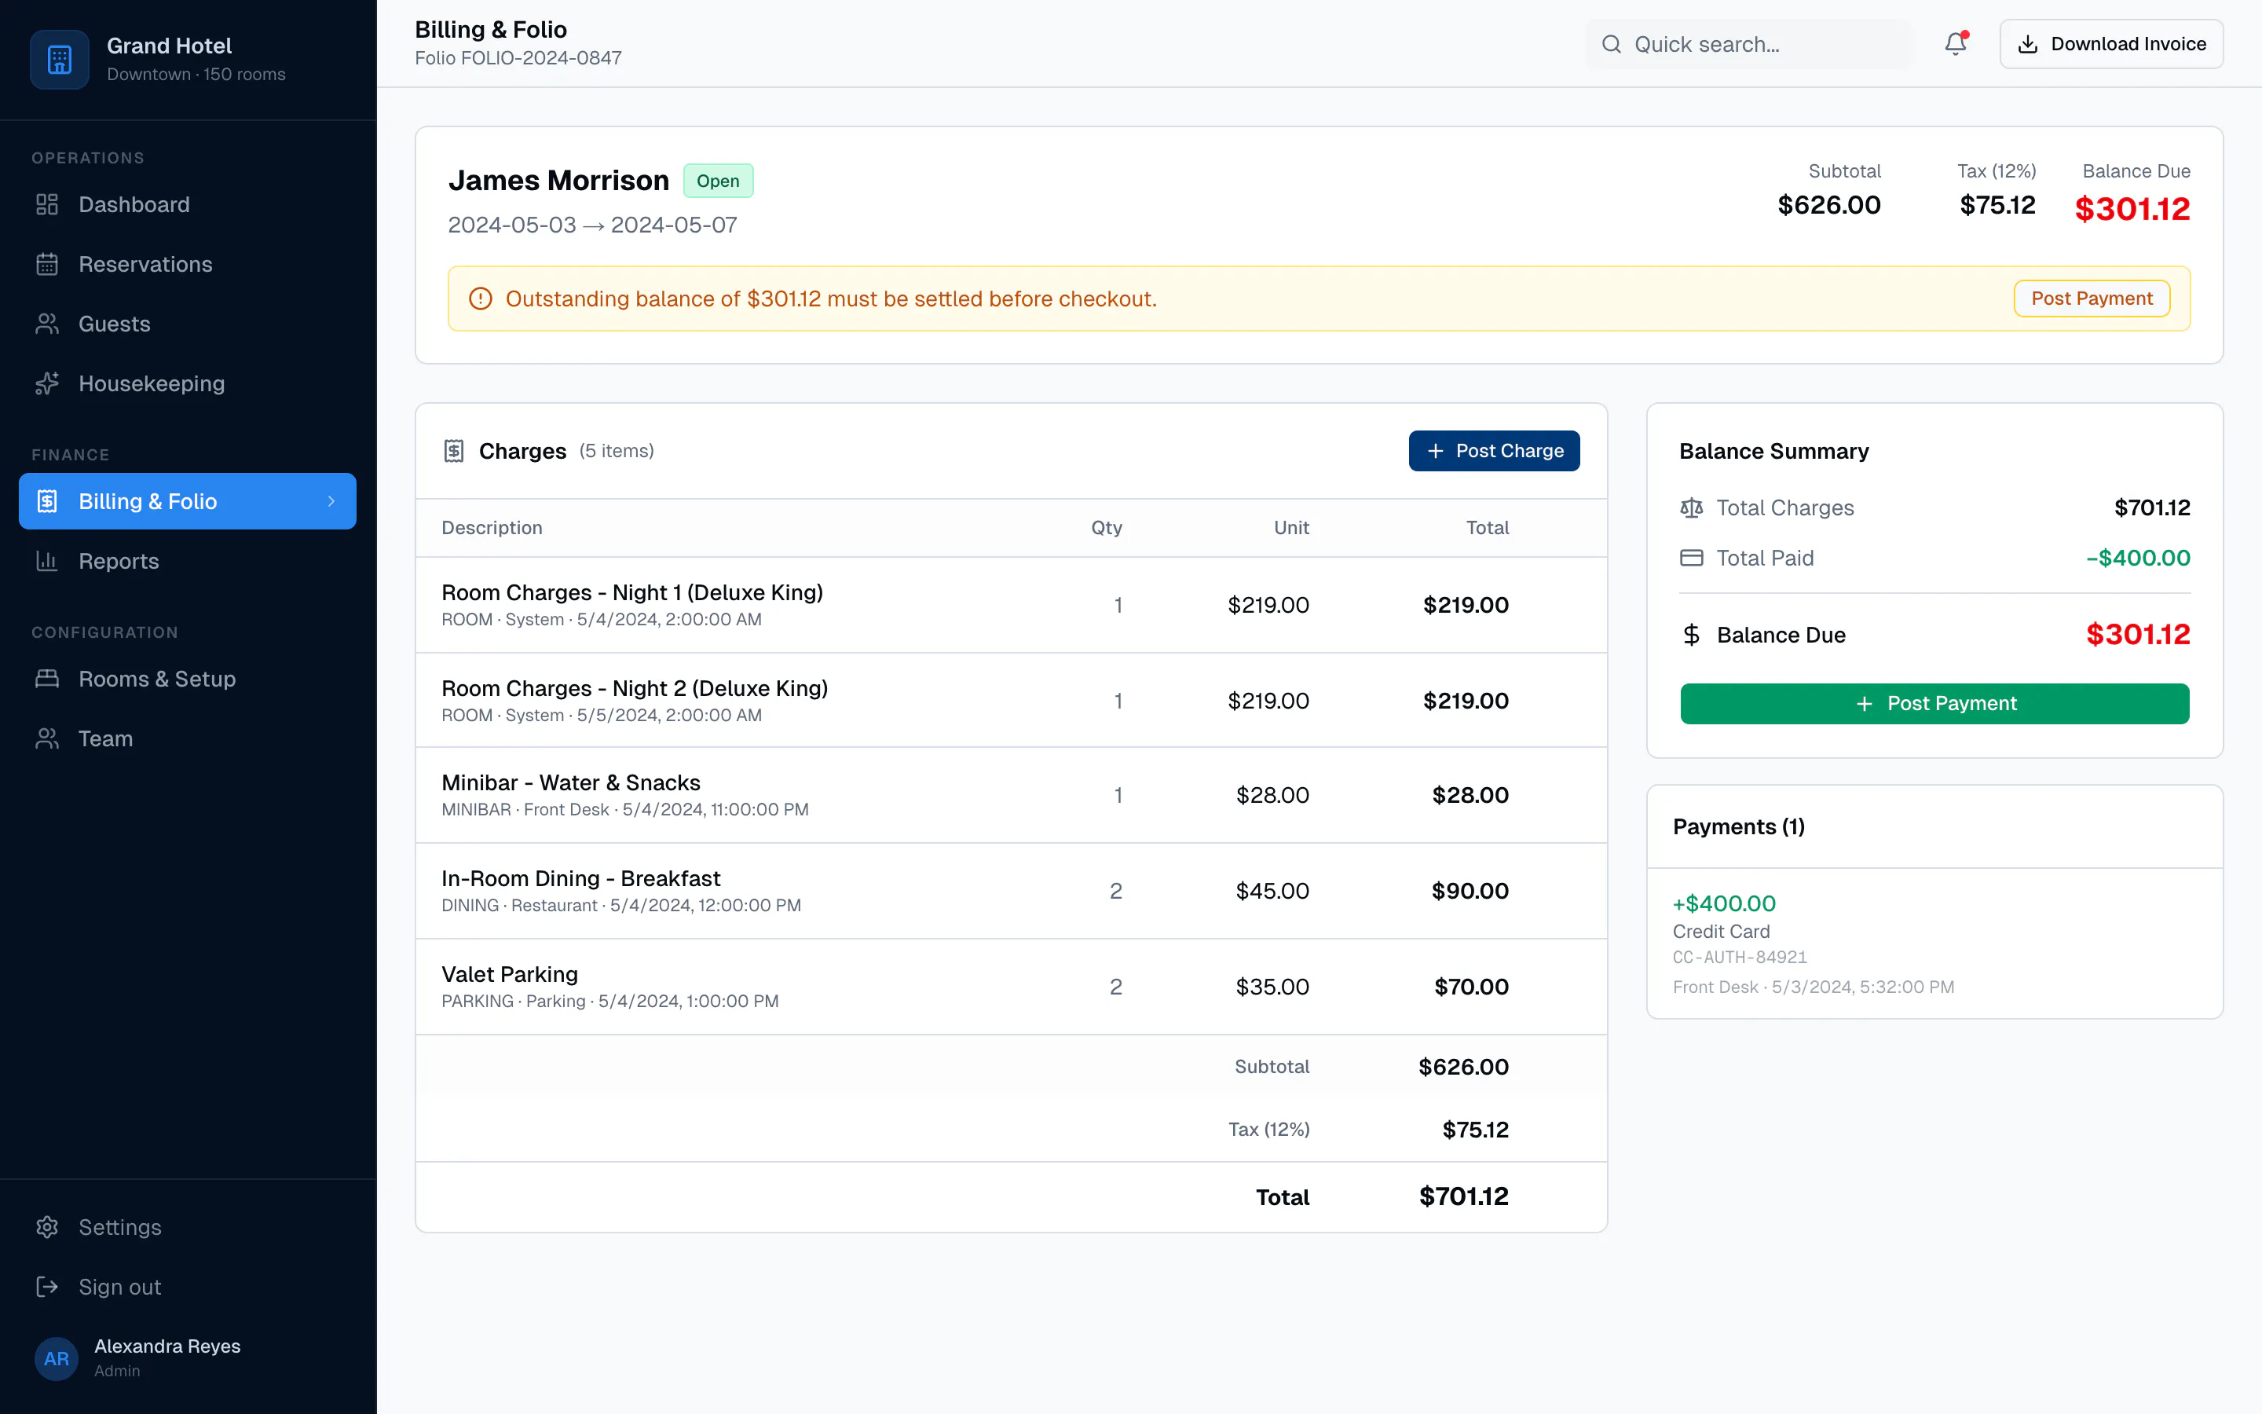Expand the Billing & Folio chevron
Image resolution: width=2262 pixels, height=1414 pixels.
coord(331,501)
